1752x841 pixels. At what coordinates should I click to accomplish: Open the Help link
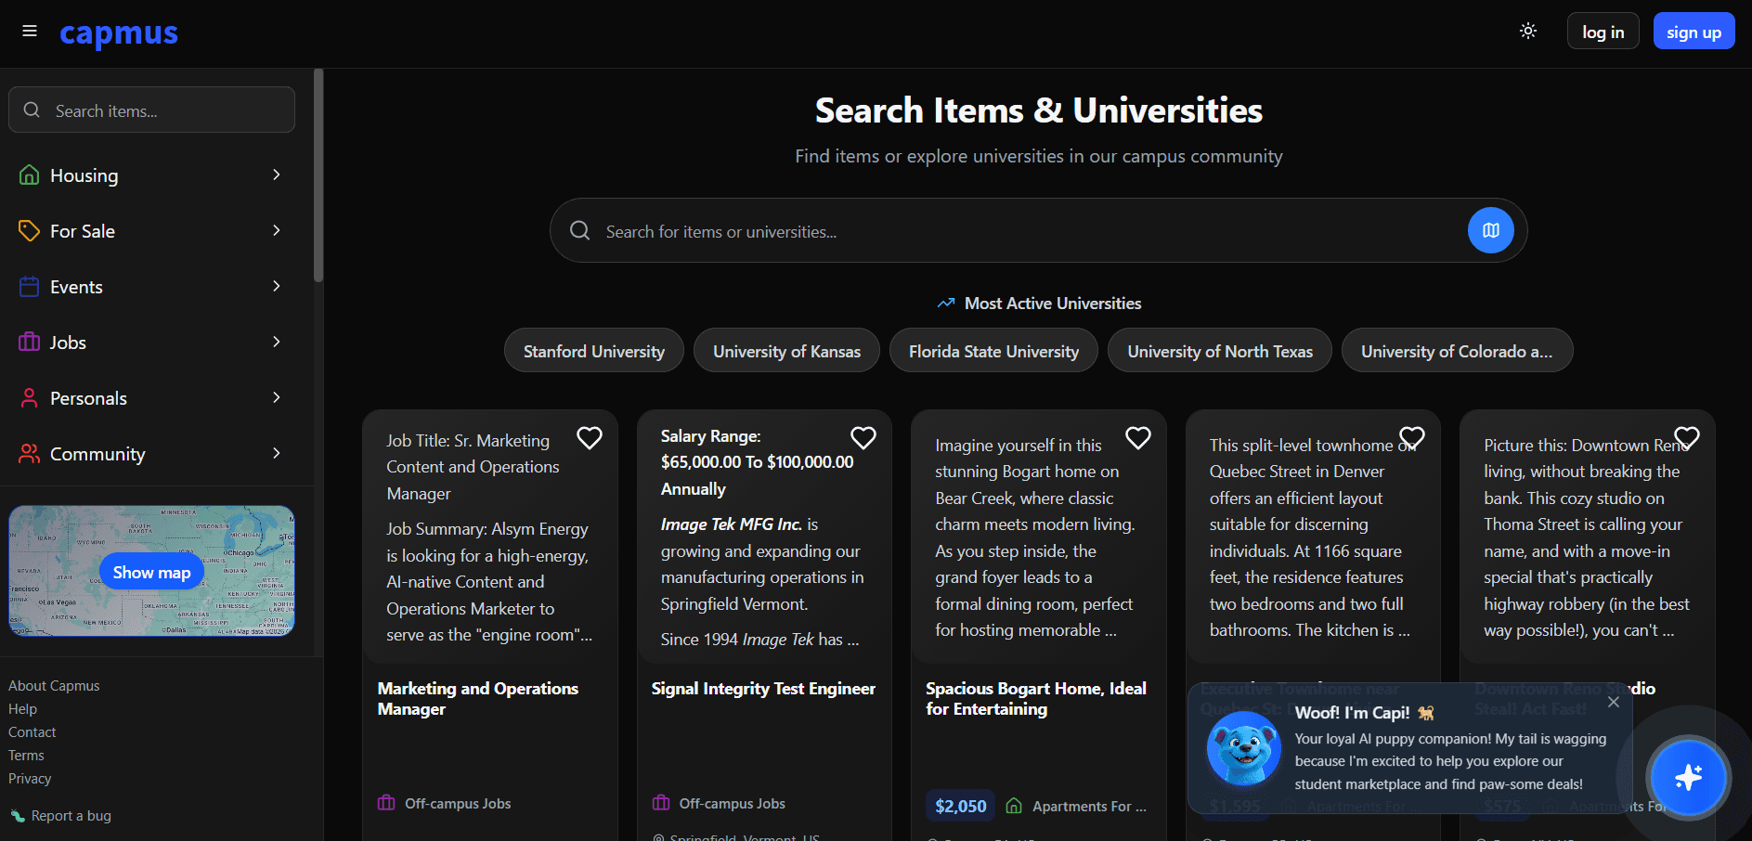[x=22, y=708]
